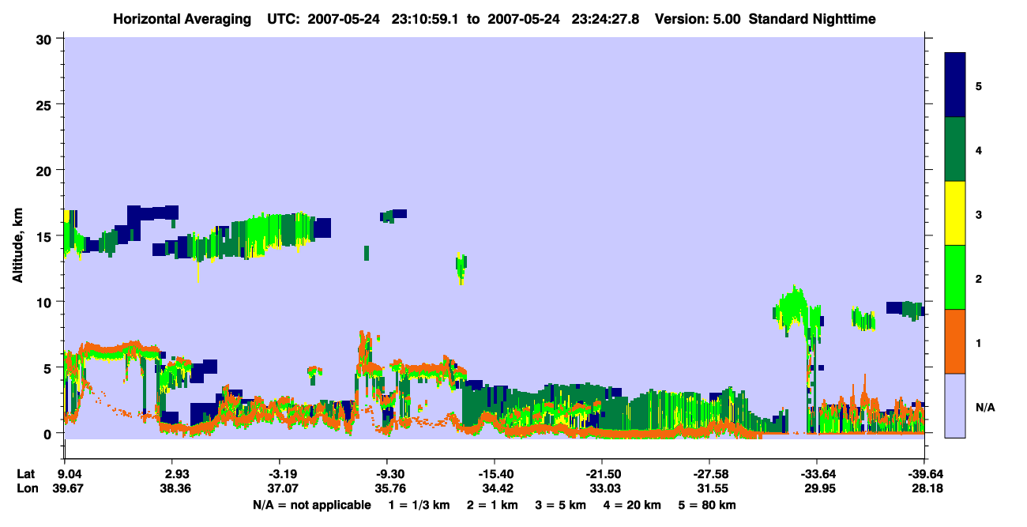
Task: Click the end time '23:24:27.8'
Action: [607, 19]
